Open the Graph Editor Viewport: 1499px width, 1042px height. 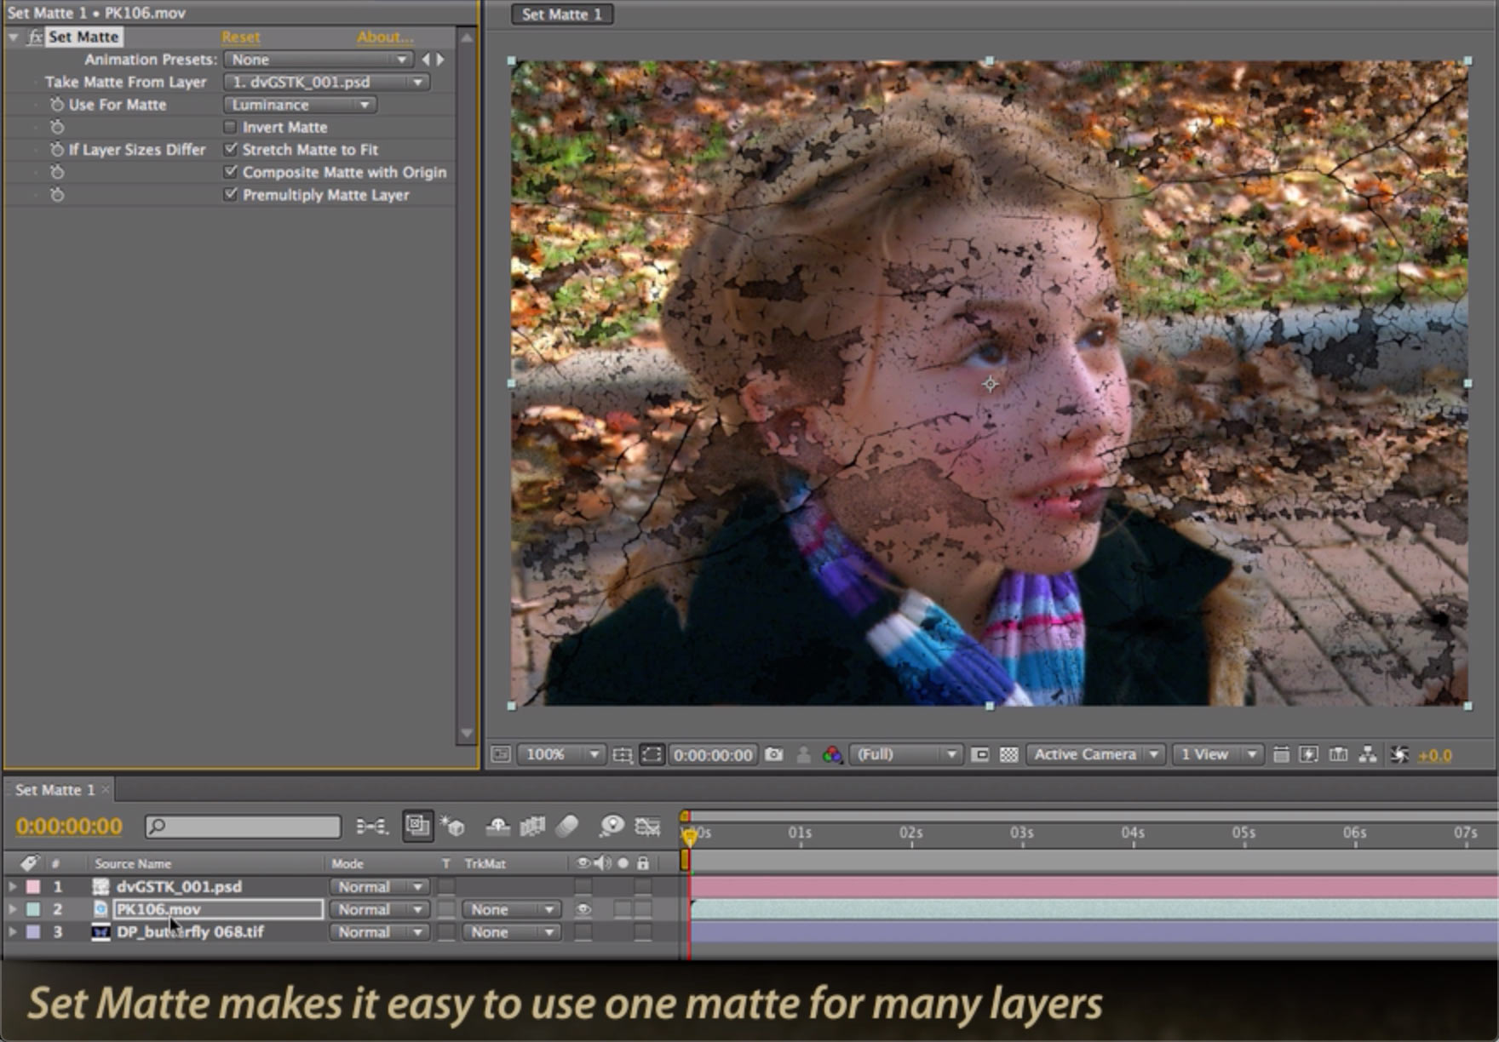click(x=647, y=827)
